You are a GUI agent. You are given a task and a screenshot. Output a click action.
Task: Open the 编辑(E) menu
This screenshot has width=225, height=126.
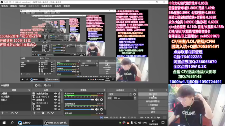[13, 6]
